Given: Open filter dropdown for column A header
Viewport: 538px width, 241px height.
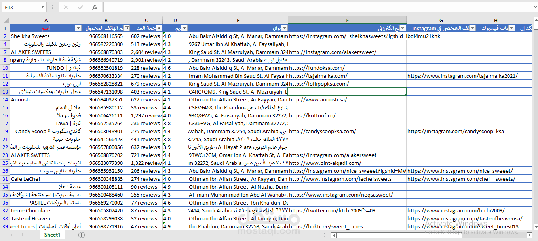Looking at the screenshot, I should tap(78, 28).
